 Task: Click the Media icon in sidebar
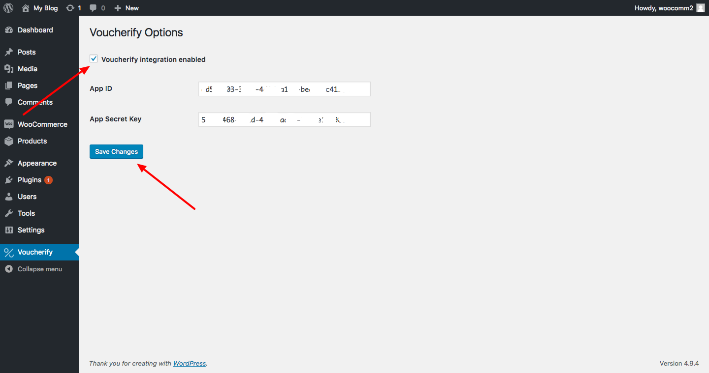(9, 69)
